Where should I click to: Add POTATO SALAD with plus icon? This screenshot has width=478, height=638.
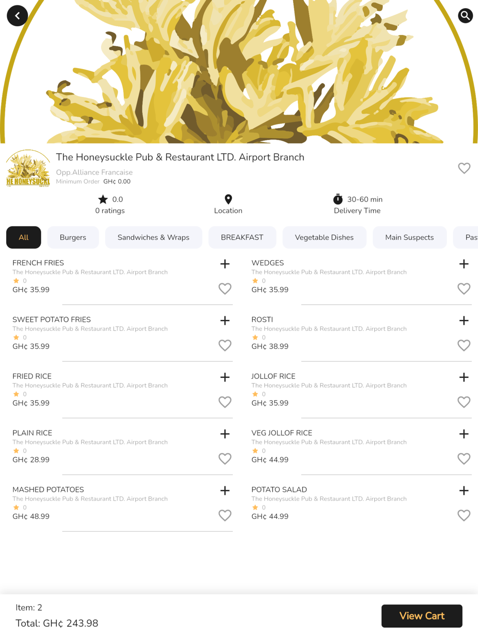(464, 490)
